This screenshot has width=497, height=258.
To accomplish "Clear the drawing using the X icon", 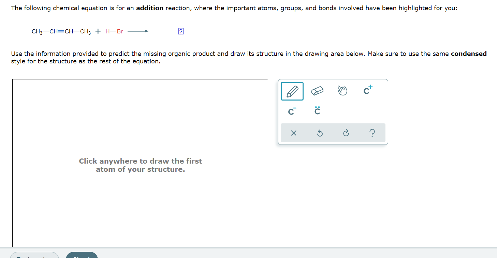I will (x=294, y=133).
